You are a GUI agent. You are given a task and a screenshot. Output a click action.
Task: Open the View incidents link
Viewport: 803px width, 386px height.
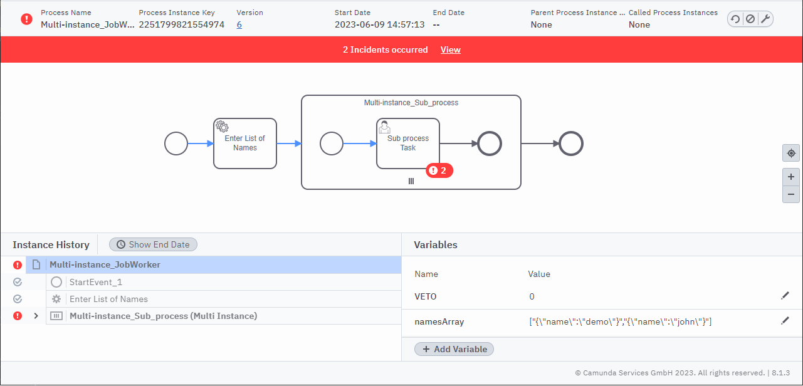pyautogui.click(x=451, y=50)
